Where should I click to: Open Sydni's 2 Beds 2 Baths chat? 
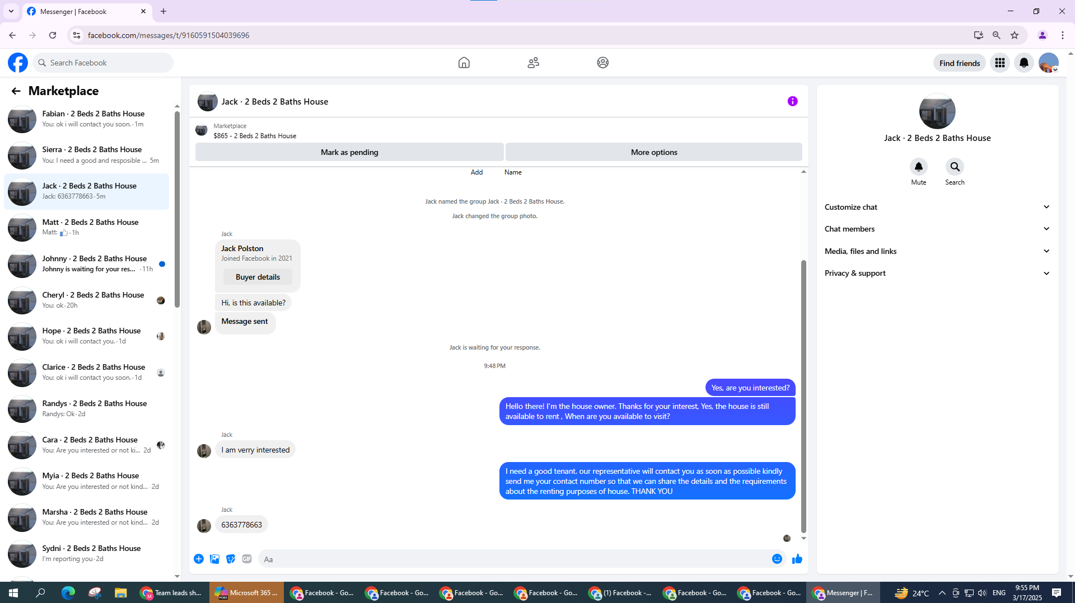pyautogui.click(x=87, y=554)
